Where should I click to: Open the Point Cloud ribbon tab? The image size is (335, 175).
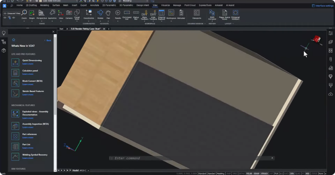[x=190, y=5]
